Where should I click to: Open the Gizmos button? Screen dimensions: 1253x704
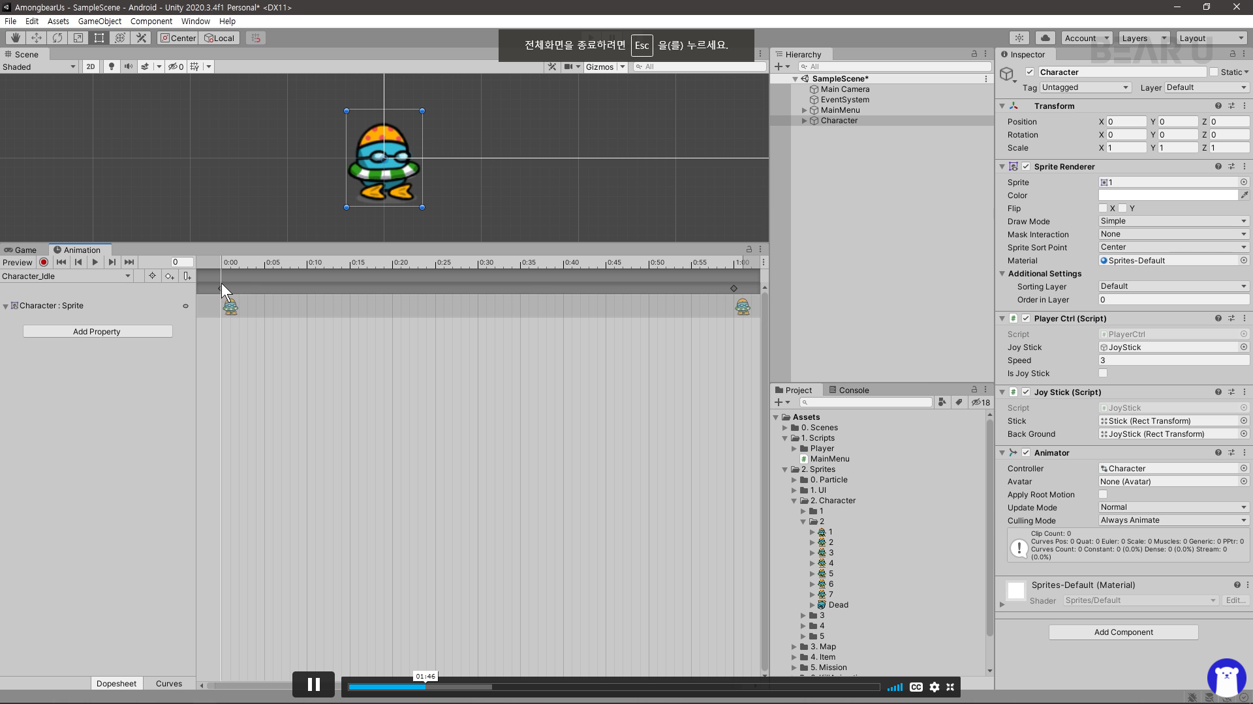(600, 66)
